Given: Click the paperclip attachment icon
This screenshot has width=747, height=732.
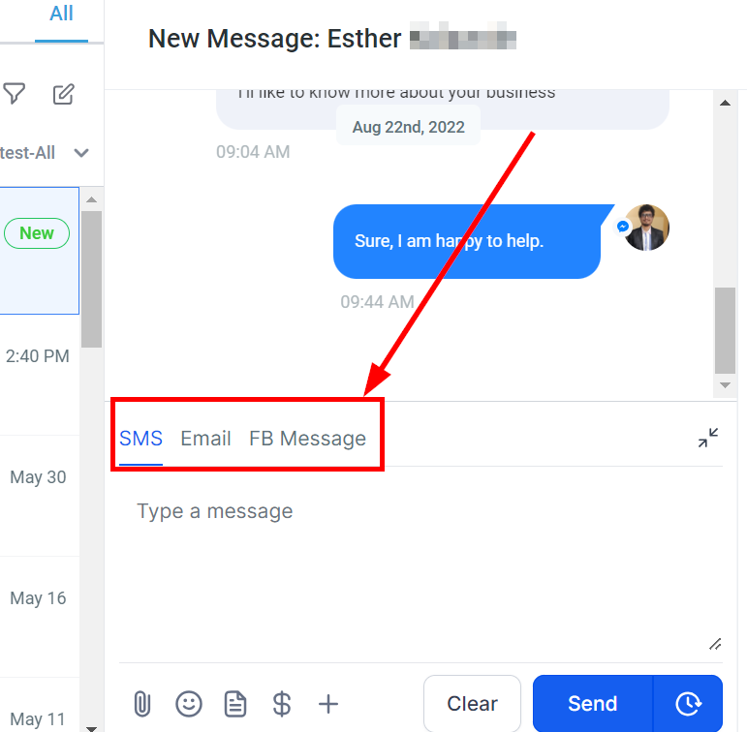Looking at the screenshot, I should 142,703.
